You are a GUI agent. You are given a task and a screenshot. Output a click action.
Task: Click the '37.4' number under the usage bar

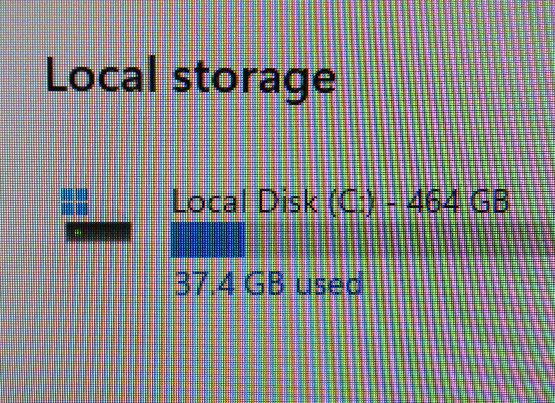tap(204, 283)
